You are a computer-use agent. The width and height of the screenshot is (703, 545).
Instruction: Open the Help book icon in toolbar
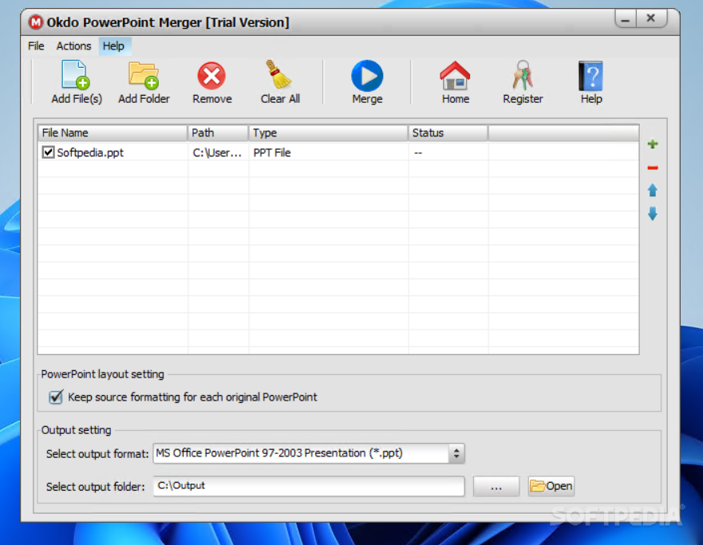[x=590, y=76]
